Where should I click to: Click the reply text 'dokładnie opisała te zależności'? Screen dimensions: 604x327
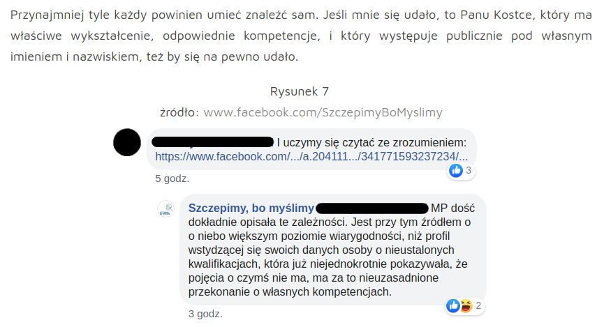click(267, 222)
